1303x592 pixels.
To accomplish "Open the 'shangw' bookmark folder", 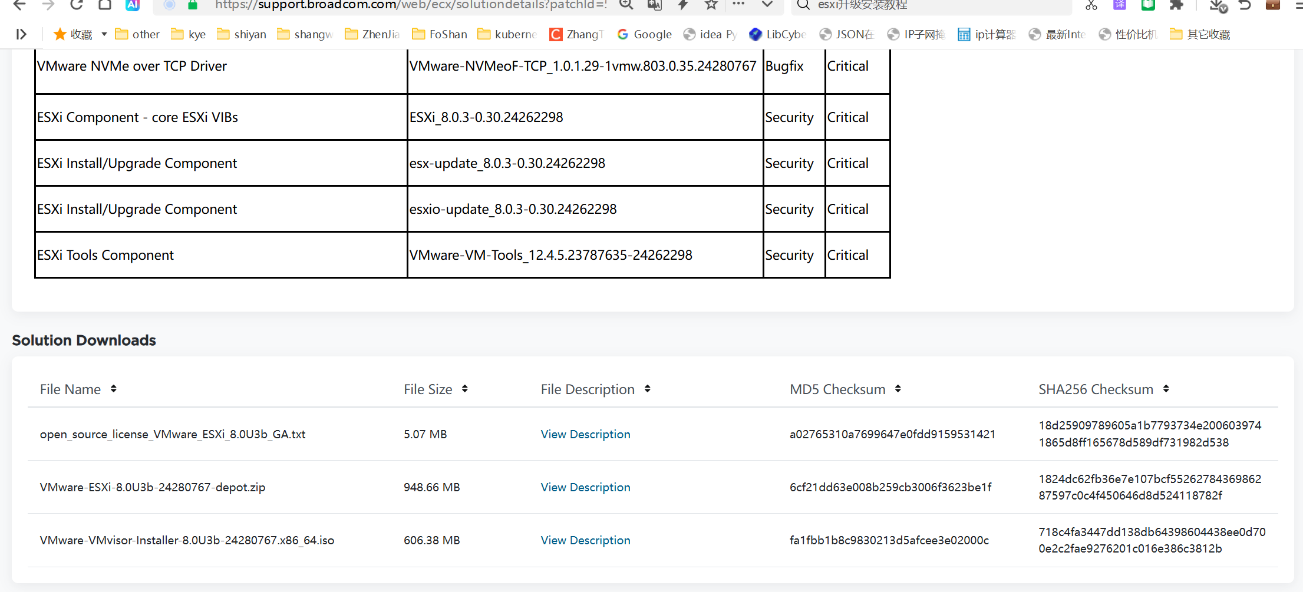I will (x=305, y=34).
